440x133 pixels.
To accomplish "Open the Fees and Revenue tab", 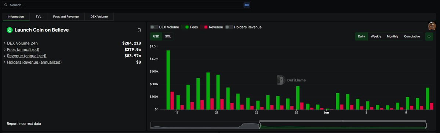I will (x=66, y=17).
